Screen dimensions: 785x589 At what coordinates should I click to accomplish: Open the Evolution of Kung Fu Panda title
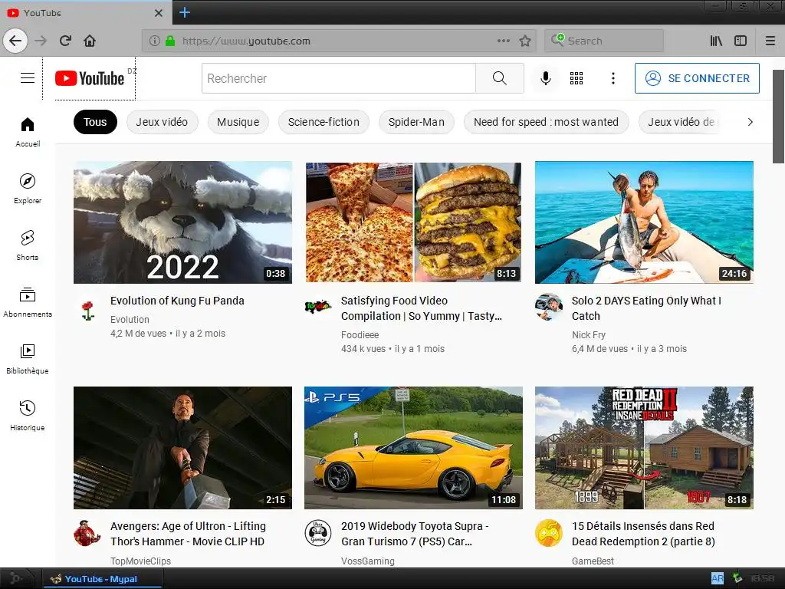click(177, 301)
